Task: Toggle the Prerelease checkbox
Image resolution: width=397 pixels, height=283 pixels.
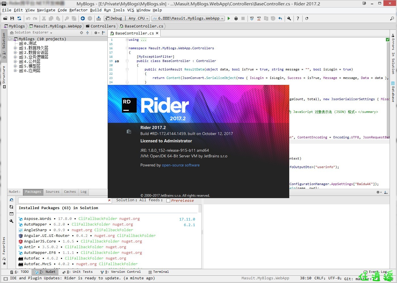Action: tap(168, 201)
